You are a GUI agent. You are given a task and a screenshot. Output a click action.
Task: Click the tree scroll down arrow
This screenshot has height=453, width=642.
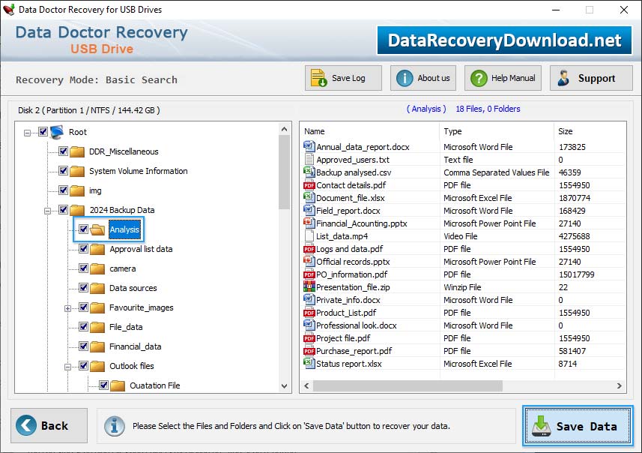(x=284, y=385)
